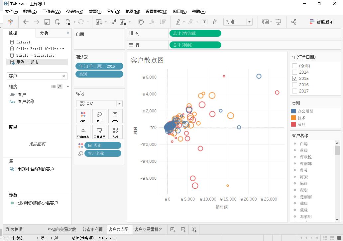Sort ascending toolbar icon

152,22
